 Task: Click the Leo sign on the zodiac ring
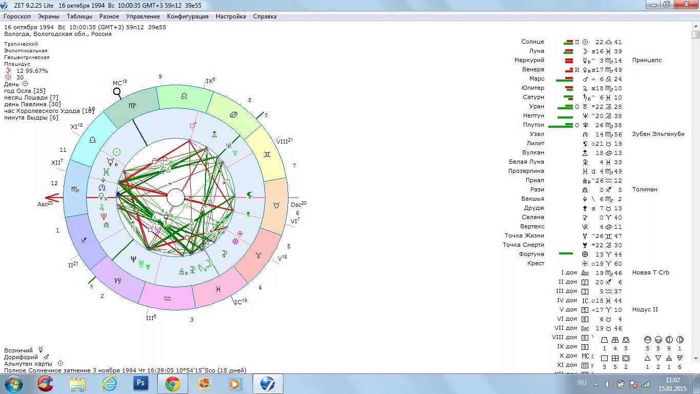(x=183, y=96)
